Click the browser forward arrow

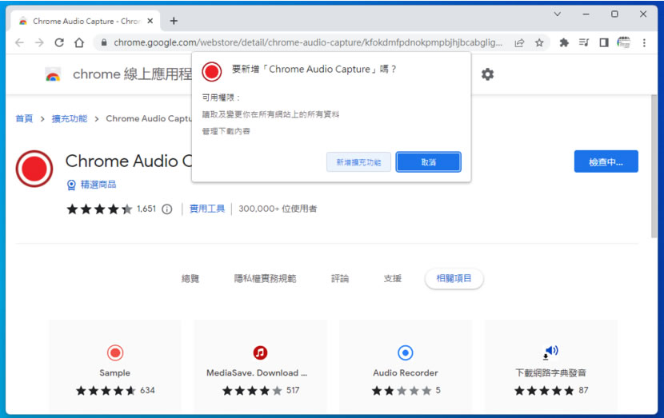[x=39, y=42]
